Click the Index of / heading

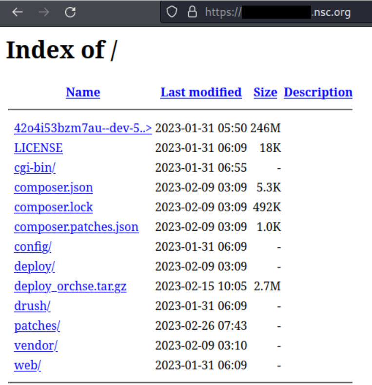62,50
